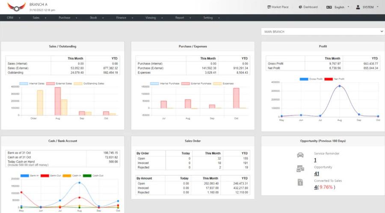Screen dimensions: 385x213
Task: Click the 9.76% conversion rate
Action: pyautogui.click(x=326, y=187)
